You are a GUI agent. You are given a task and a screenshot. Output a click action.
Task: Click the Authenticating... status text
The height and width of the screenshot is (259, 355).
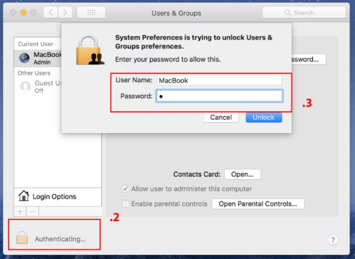click(x=60, y=239)
